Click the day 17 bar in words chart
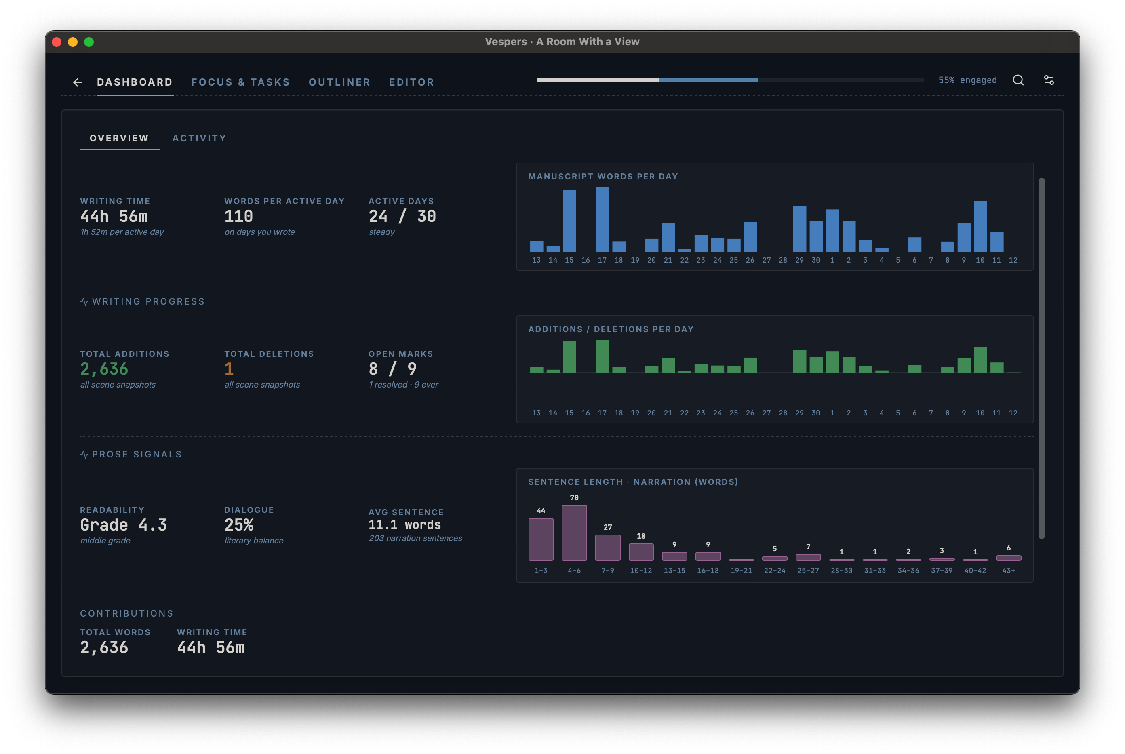The image size is (1125, 754). 603,220
